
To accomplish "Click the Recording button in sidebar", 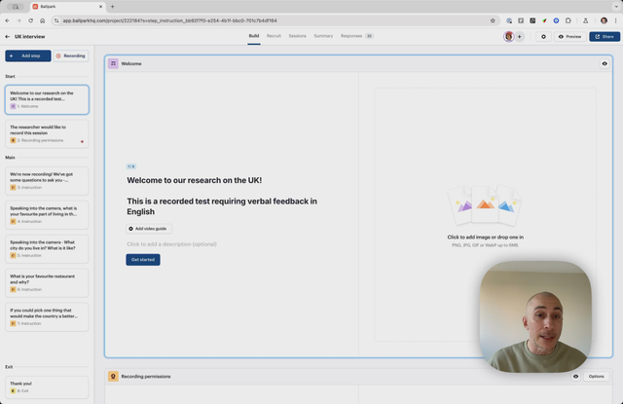I will [71, 56].
